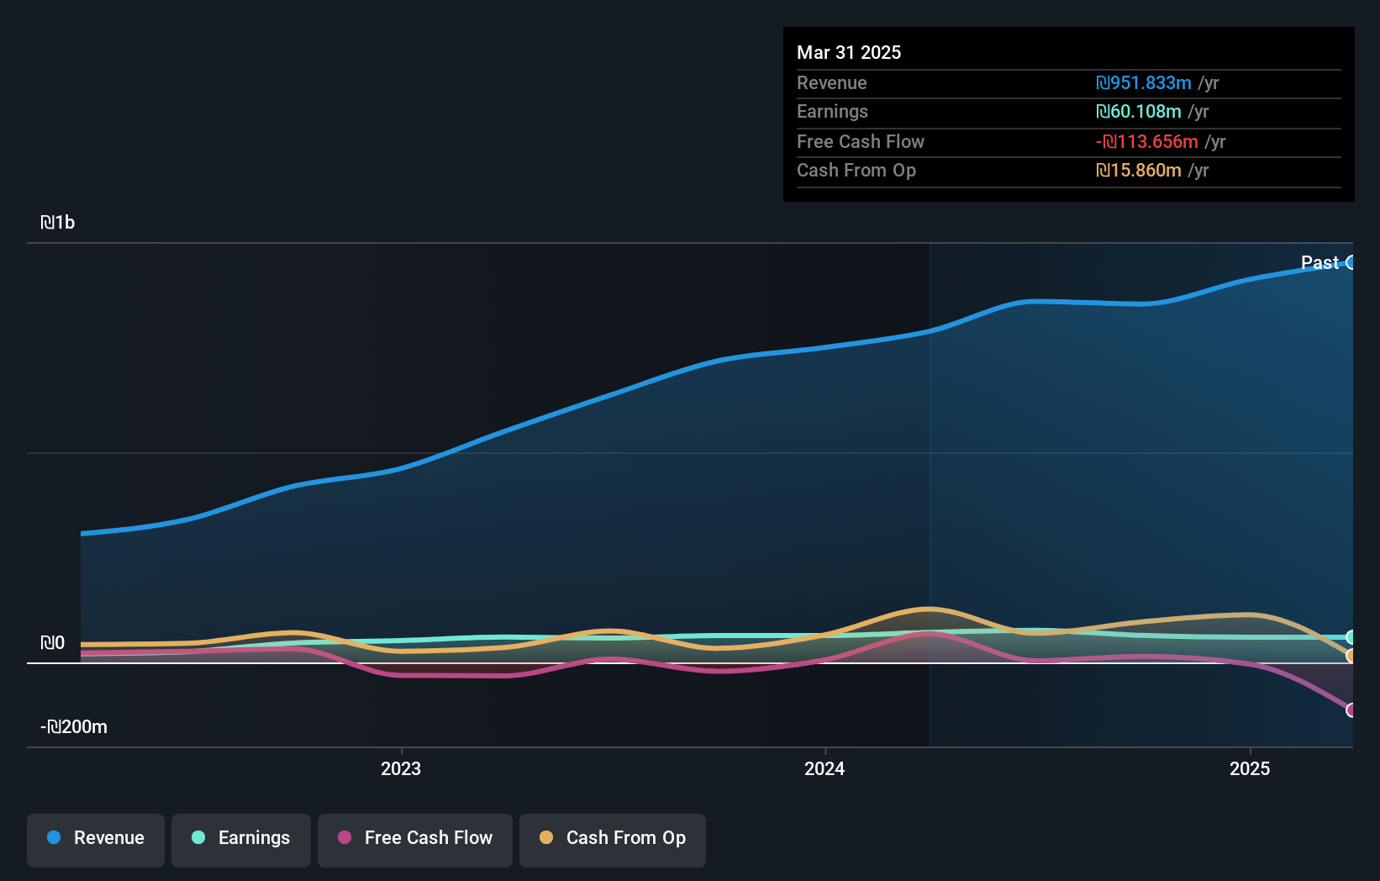This screenshot has height=881, width=1380.
Task: Click the Free Cash Flow tooltip row label
Action: [x=861, y=141]
